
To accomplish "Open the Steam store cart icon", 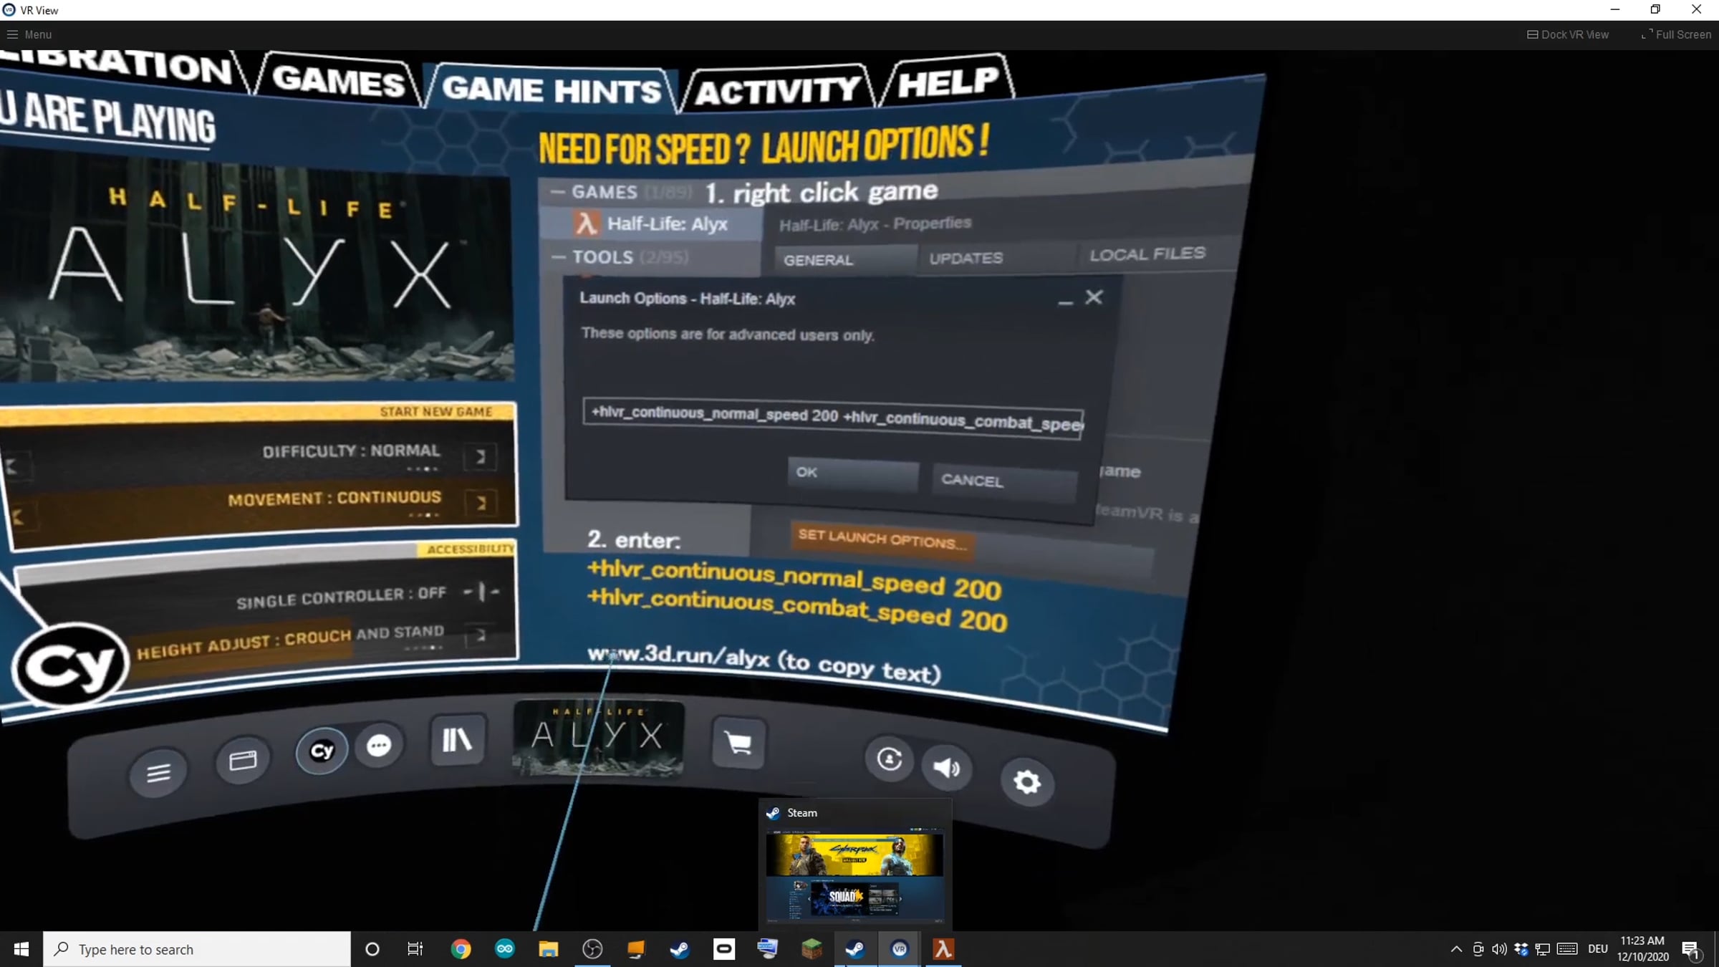I will coord(738,744).
